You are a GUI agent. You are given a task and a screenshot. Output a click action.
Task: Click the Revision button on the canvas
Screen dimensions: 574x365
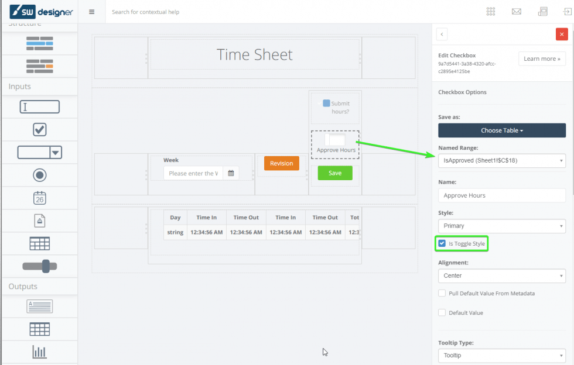point(281,164)
